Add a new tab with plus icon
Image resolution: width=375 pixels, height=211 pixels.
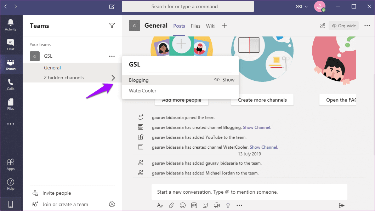coord(224,25)
